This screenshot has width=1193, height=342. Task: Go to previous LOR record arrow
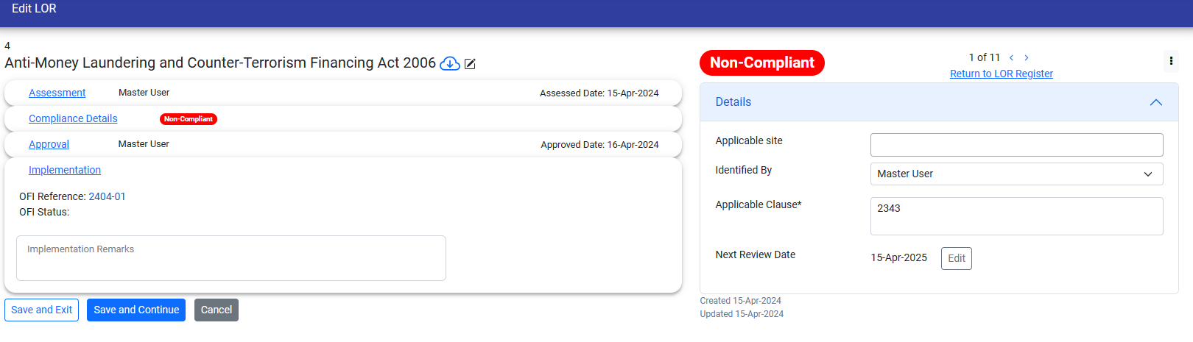(x=1011, y=57)
